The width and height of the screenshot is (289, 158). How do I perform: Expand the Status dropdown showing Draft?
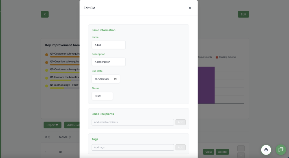102,96
